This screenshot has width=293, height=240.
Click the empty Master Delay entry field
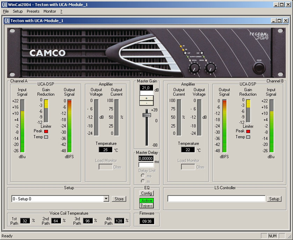(x=146, y=165)
